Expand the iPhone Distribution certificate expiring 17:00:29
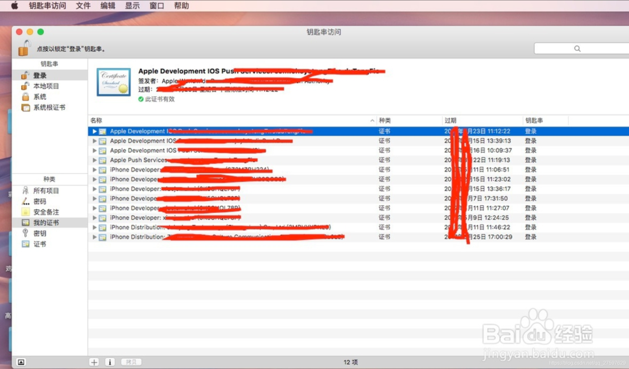 [x=94, y=237]
